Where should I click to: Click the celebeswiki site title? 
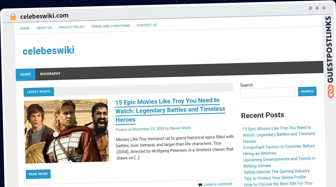pyautogui.click(x=48, y=51)
